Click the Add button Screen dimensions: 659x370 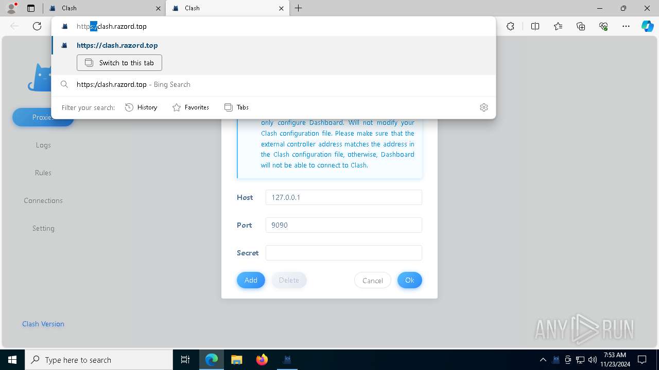pyautogui.click(x=251, y=280)
